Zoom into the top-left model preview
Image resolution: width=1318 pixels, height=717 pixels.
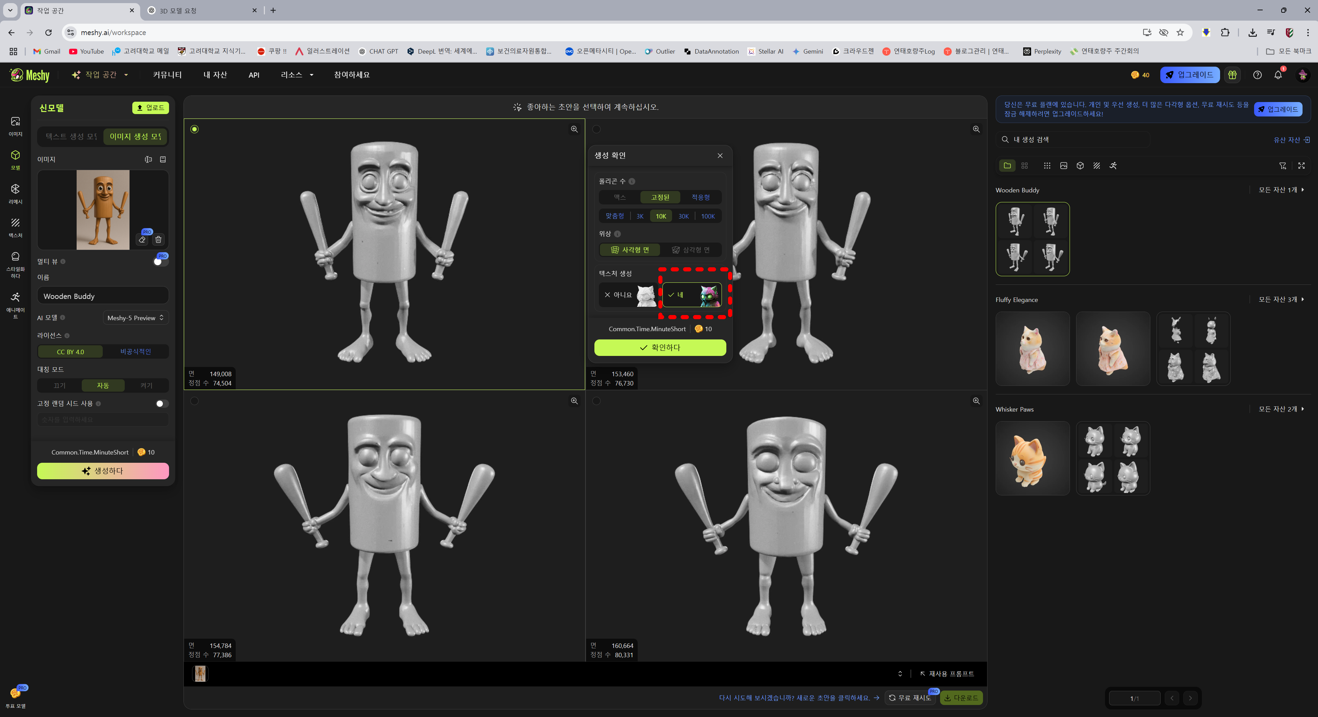pos(574,129)
